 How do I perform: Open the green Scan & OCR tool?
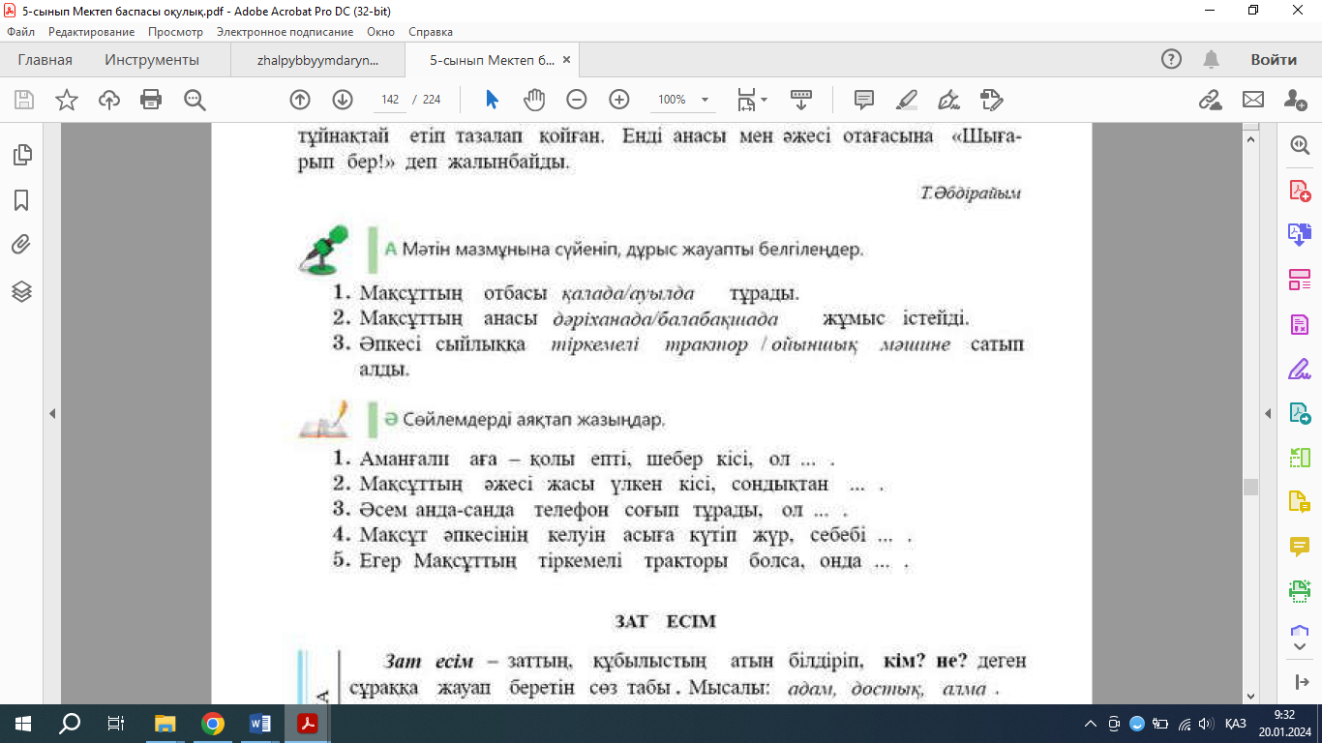pyautogui.click(x=1300, y=589)
